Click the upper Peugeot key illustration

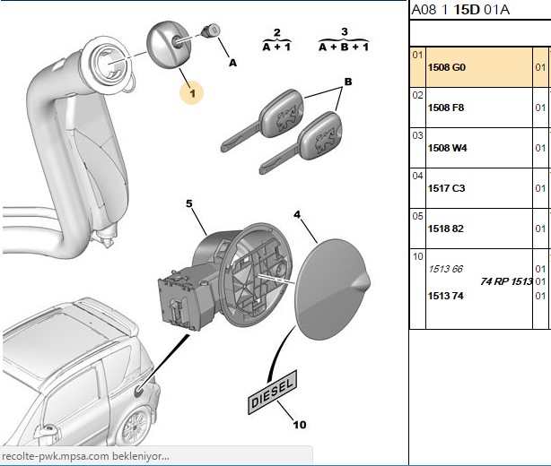pos(262,121)
